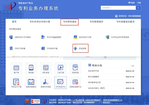This screenshot has height=105, width=149.
Task: Open the 专利申请及手续办理 menu
Action: [x=40, y=22]
